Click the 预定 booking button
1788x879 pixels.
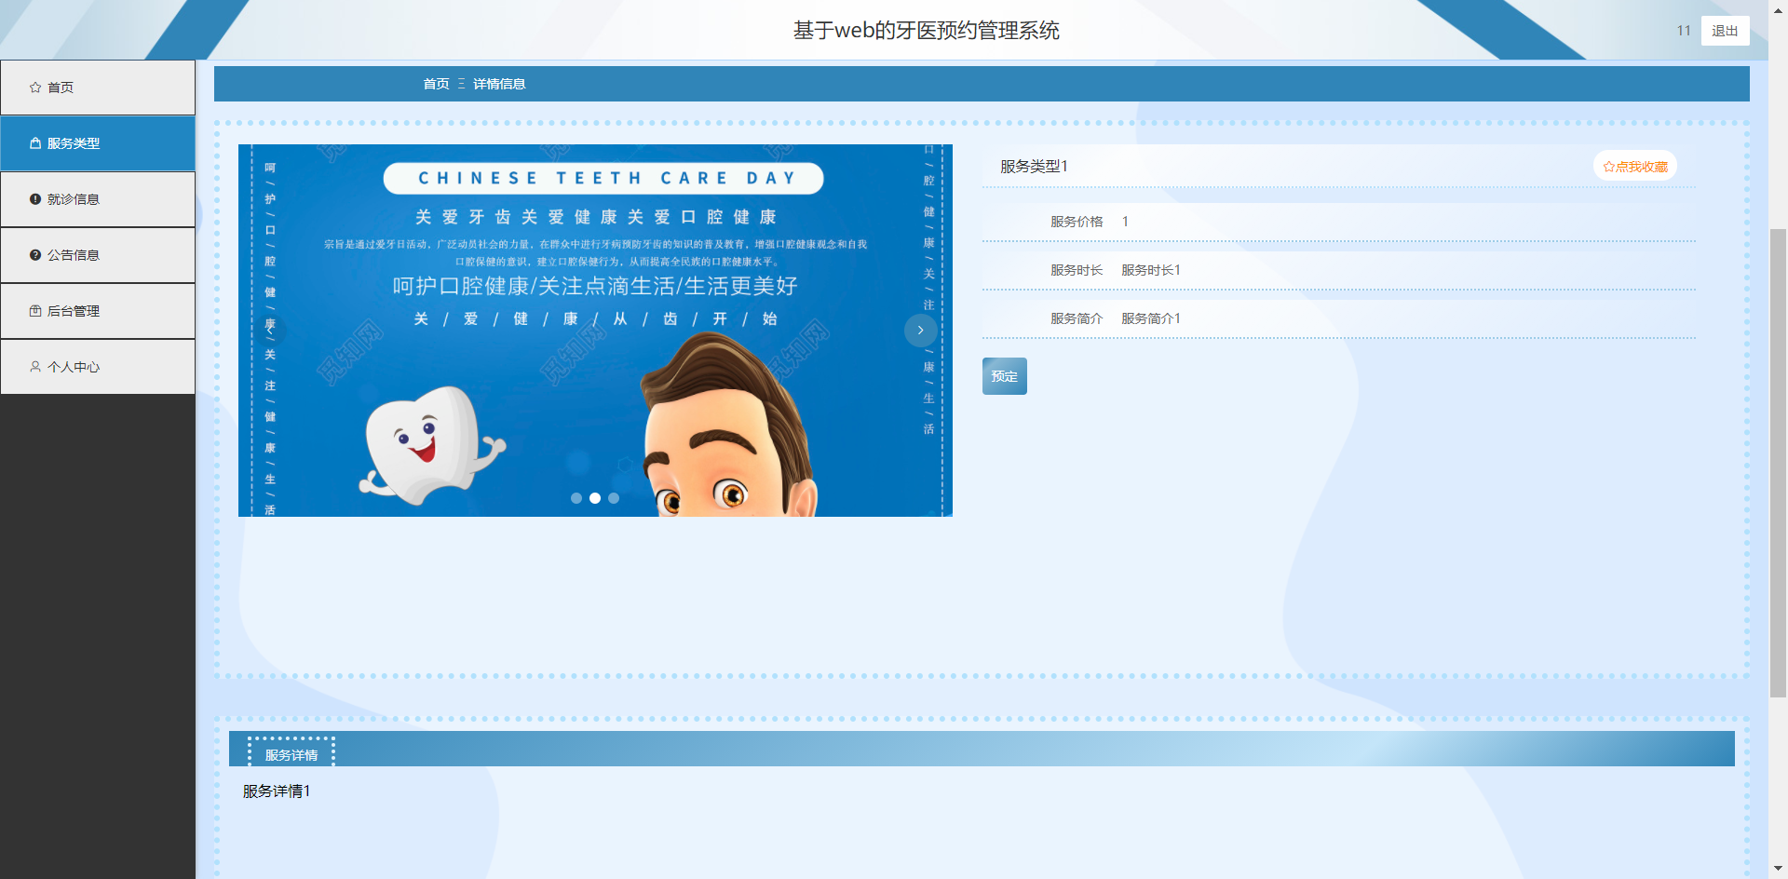point(1004,376)
